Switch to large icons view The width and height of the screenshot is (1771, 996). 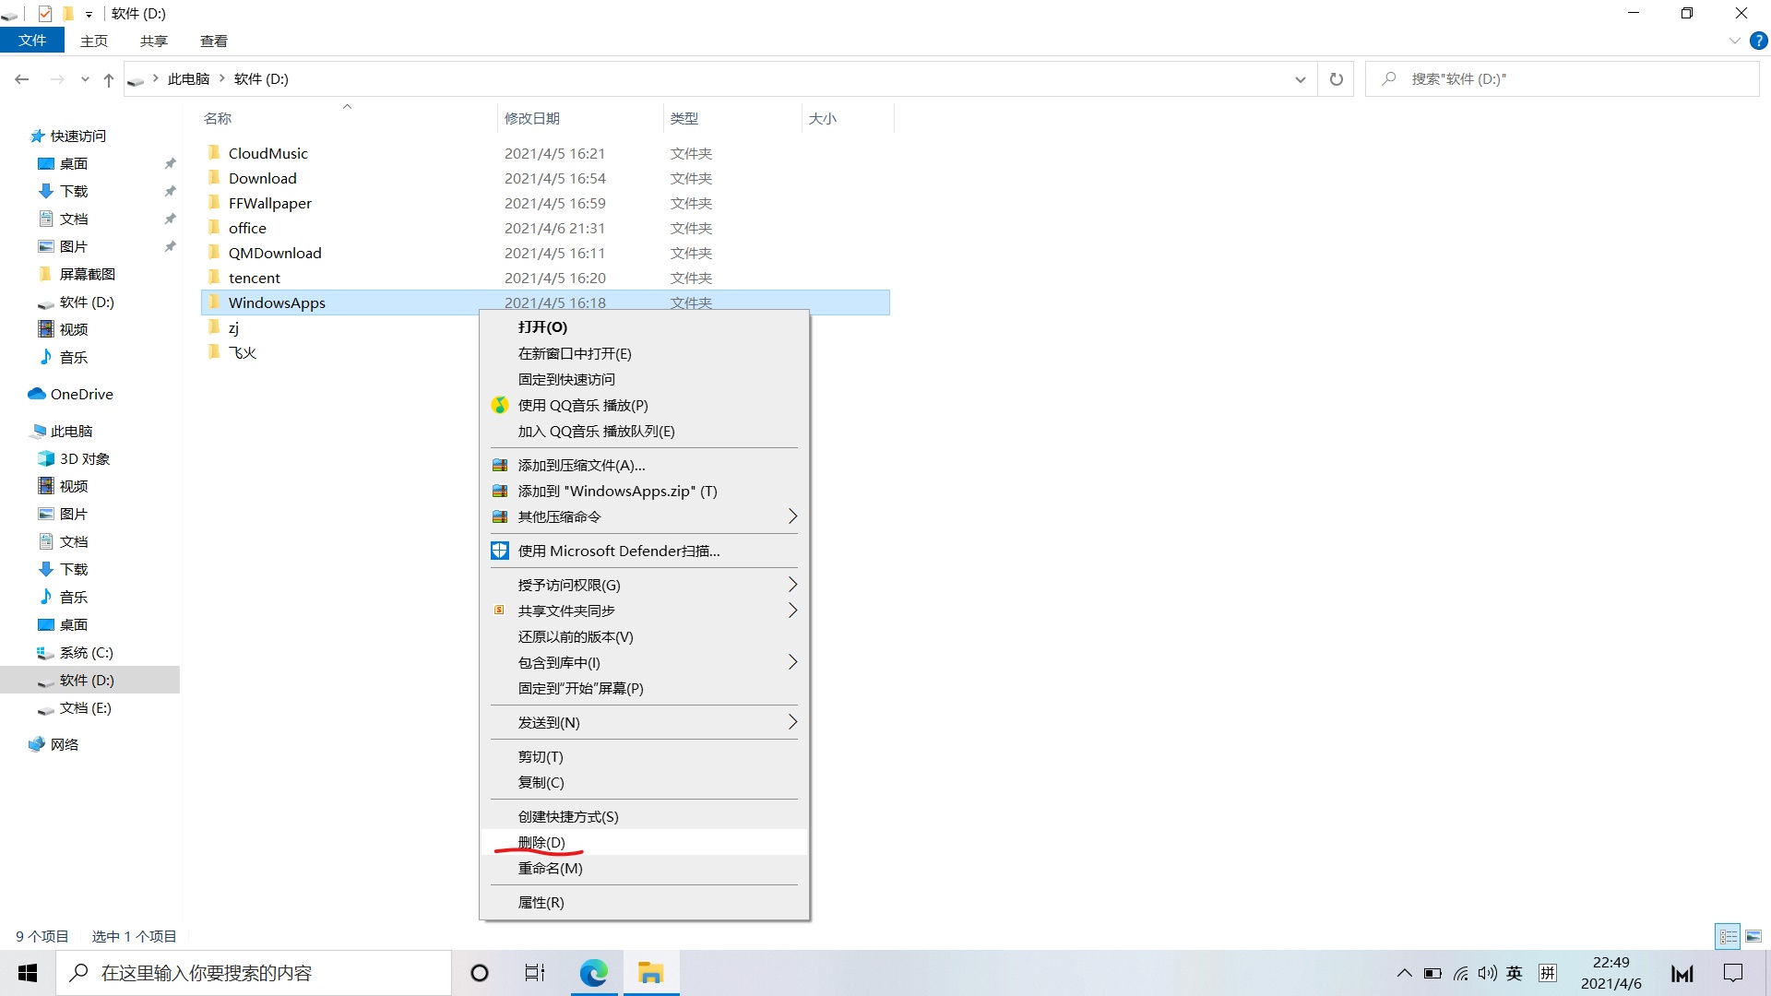click(1753, 936)
